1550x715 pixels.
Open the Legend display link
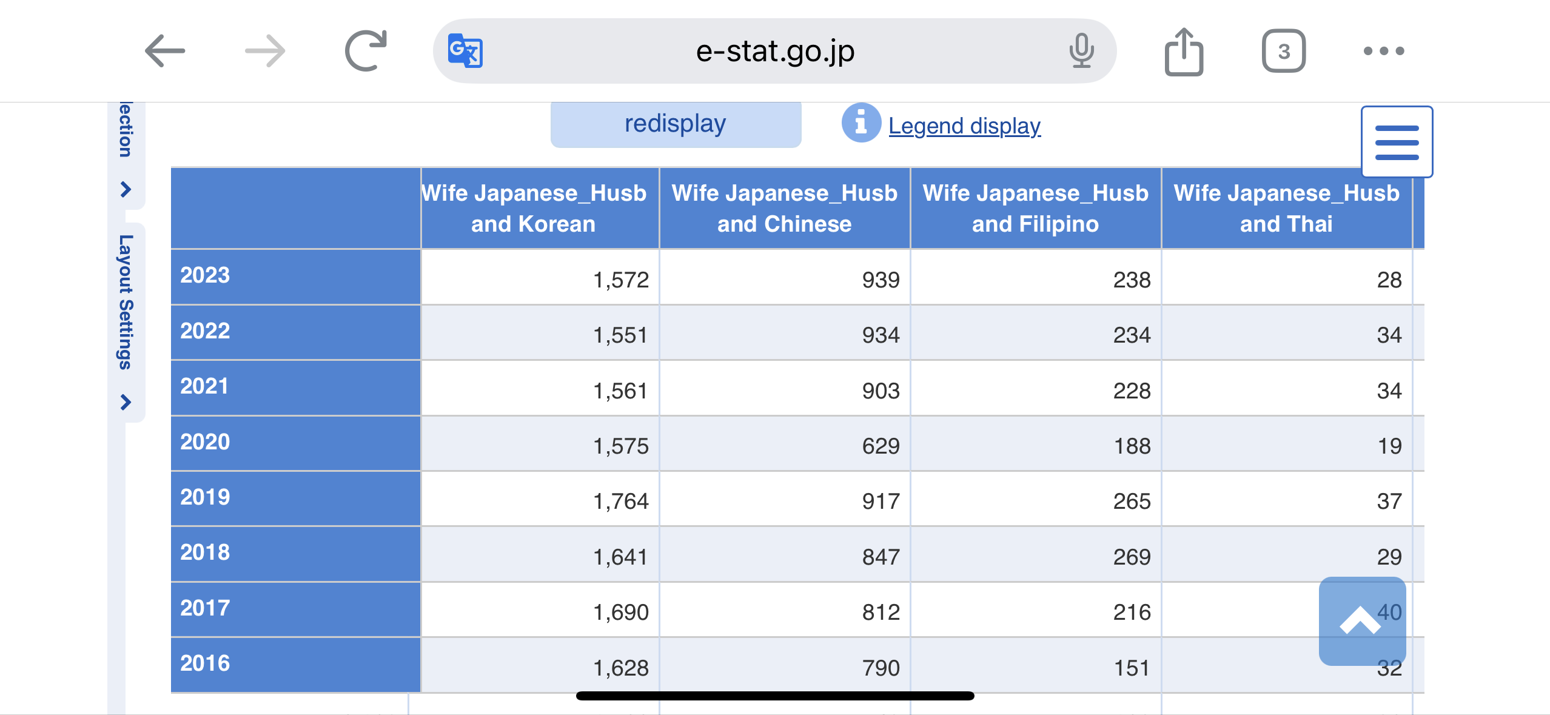point(964,126)
